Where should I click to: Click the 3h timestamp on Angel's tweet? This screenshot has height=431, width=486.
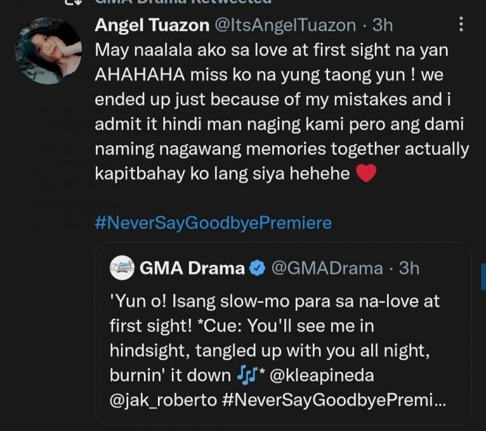coord(382,25)
